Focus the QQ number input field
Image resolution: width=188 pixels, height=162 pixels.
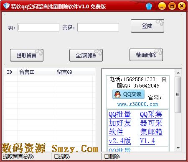tap(38, 27)
